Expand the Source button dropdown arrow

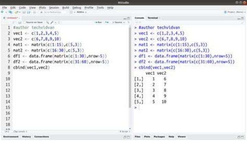click(x=124, y=23)
